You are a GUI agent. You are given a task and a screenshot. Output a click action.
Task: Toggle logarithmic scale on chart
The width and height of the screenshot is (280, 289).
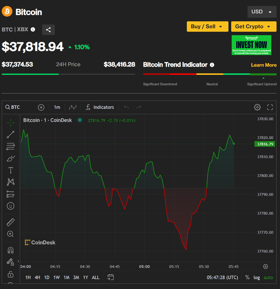[256, 277]
